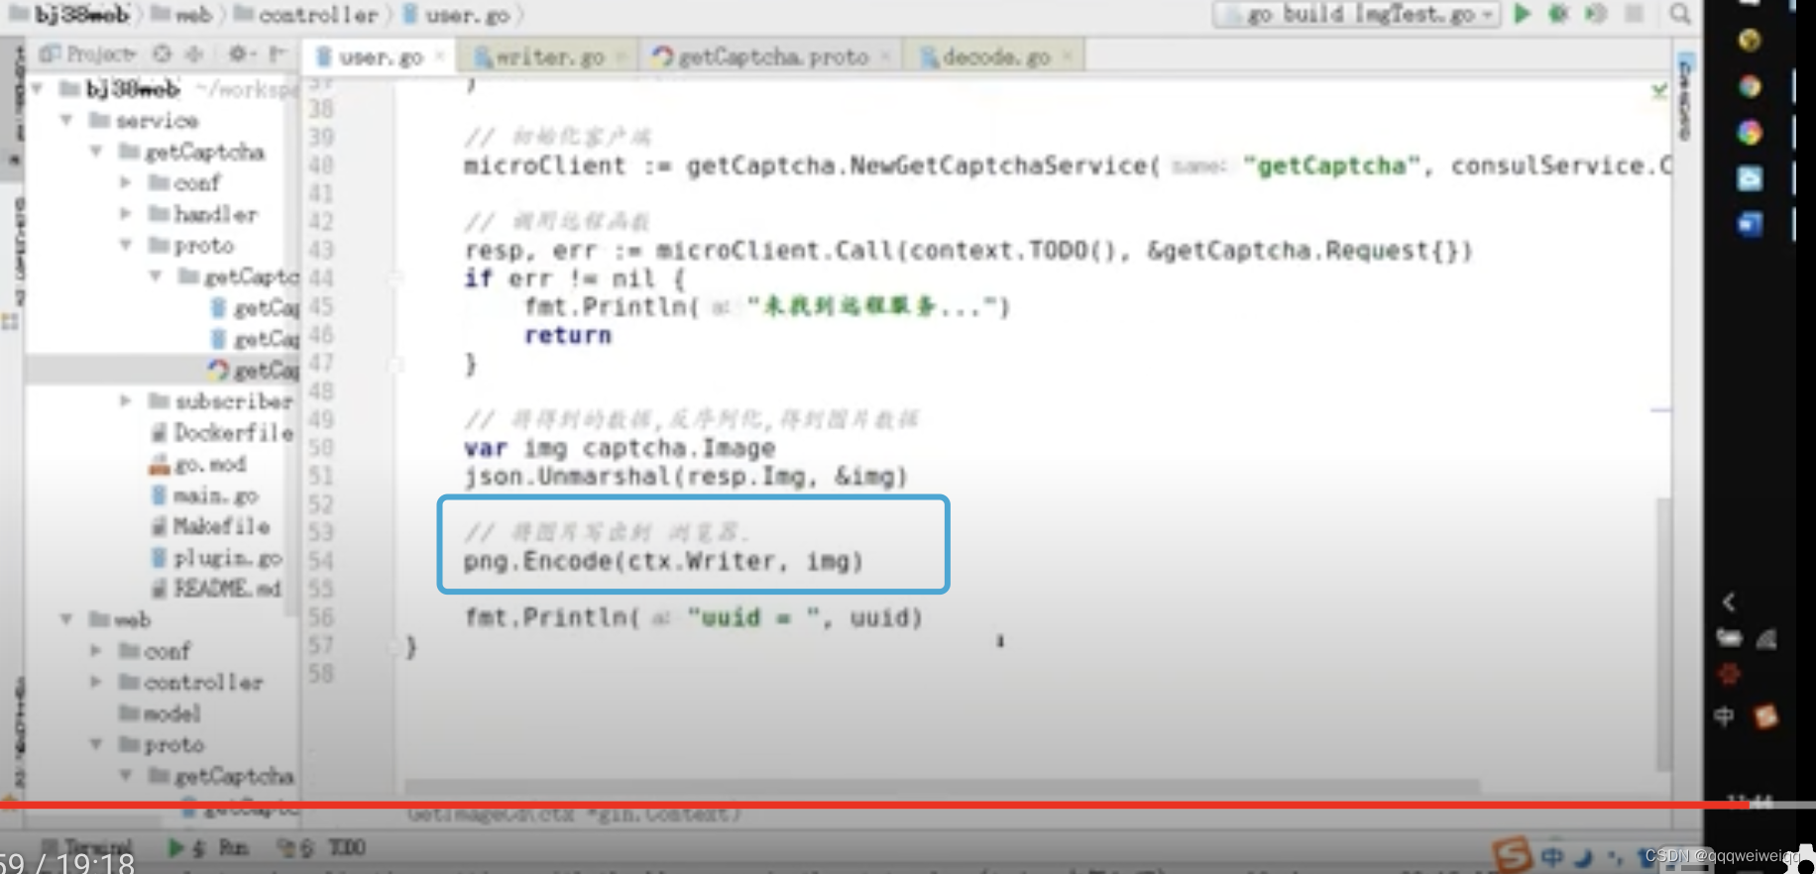Click the green inspection checkmark in editor corner

(1659, 91)
